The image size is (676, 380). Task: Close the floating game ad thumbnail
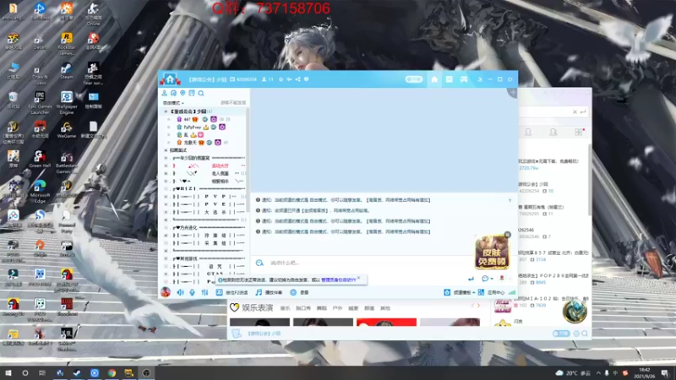pyautogui.click(x=508, y=235)
